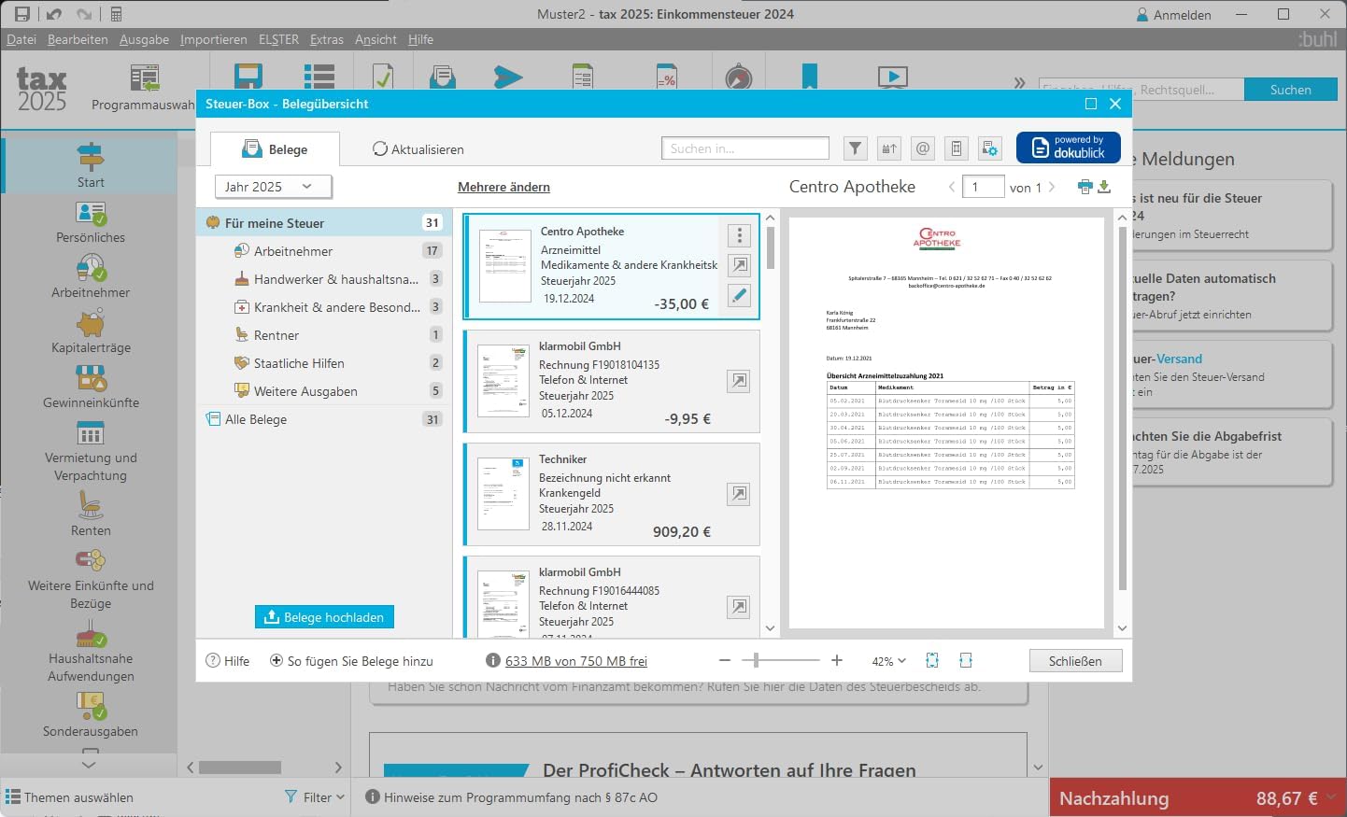Open the ELSTER menu

point(278,39)
